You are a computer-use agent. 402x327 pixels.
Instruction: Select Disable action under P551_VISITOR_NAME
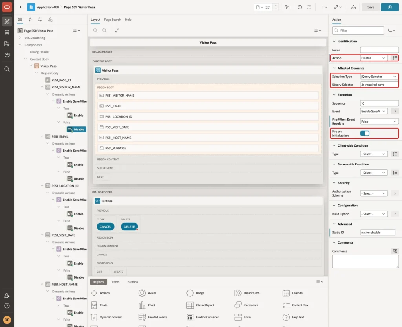76,129
